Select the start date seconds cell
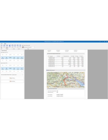108x140 pixels. 22,58
